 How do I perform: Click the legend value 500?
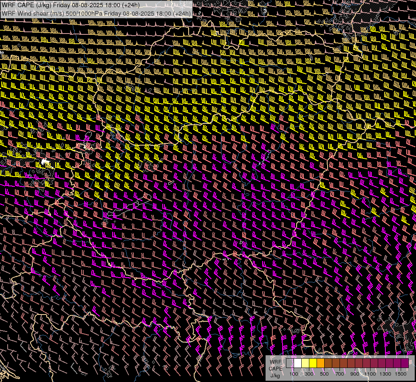click(324, 374)
